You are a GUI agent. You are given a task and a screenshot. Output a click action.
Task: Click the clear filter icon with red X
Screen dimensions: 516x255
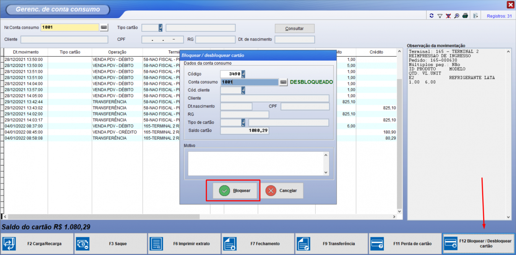coord(448,16)
